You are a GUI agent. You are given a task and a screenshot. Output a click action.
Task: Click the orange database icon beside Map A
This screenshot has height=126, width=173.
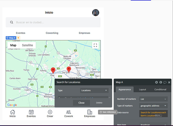[x=18, y=38]
